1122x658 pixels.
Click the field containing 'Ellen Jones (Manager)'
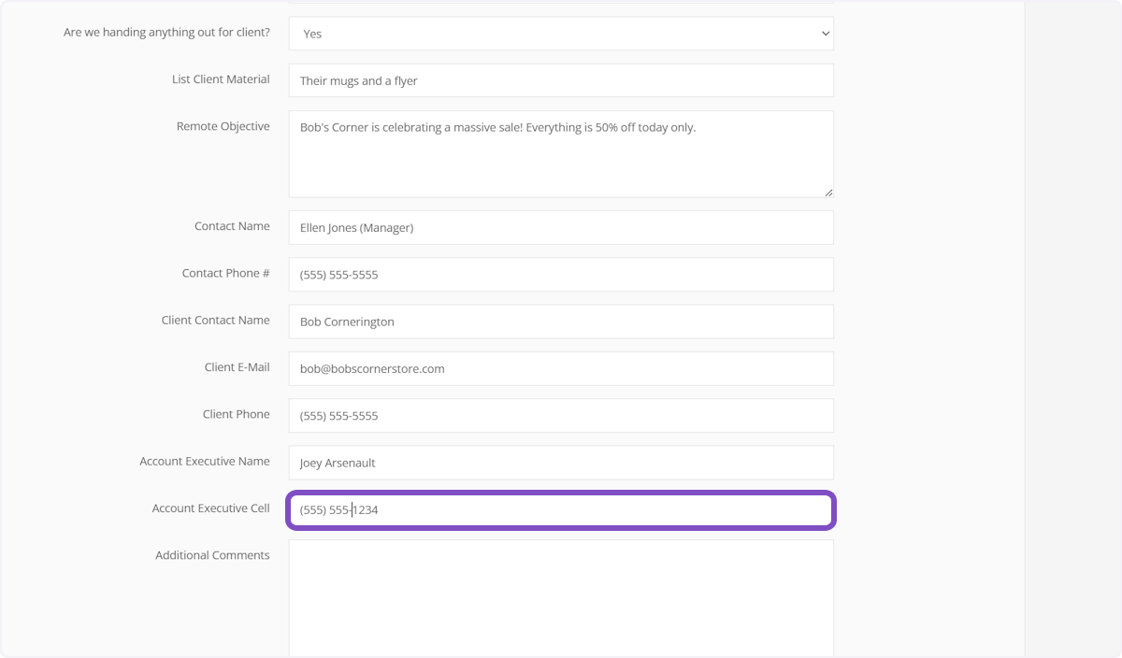click(x=560, y=227)
